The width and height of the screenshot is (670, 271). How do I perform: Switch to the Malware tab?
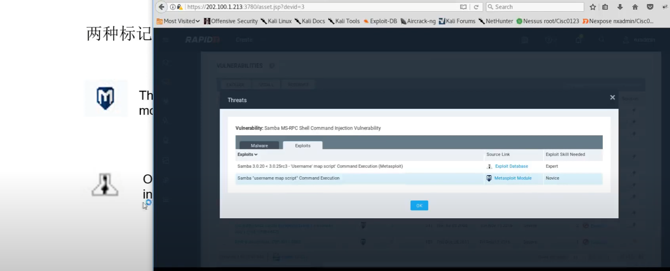(x=259, y=145)
